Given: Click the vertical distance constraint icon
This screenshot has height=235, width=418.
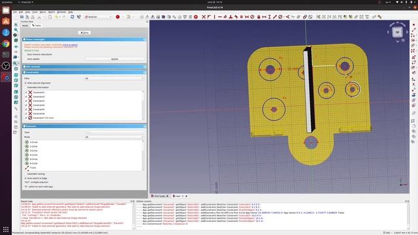Looking at the screenshot, I should click(x=269, y=17).
